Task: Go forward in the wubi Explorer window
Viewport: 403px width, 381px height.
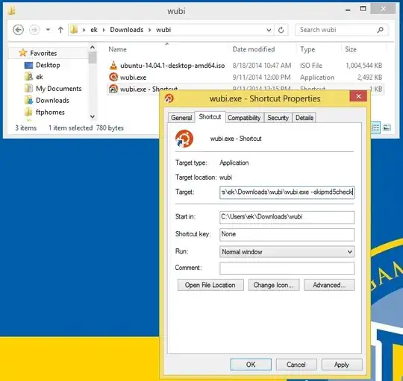Action: pos(34,30)
